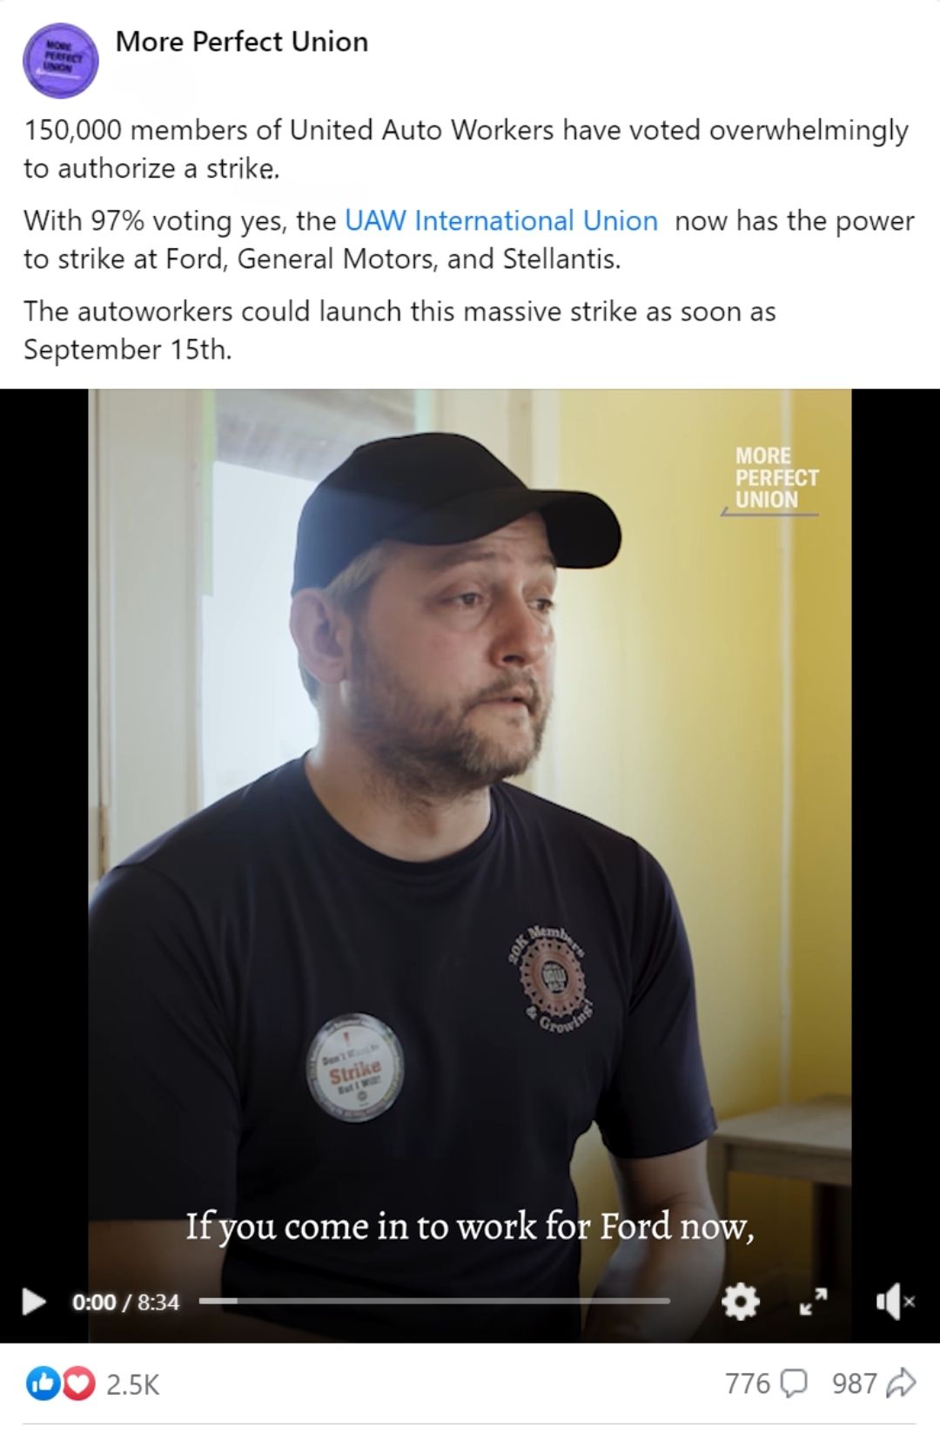This screenshot has width=940, height=1434.
Task: Open the 987 shares count
Action: 854,1383
